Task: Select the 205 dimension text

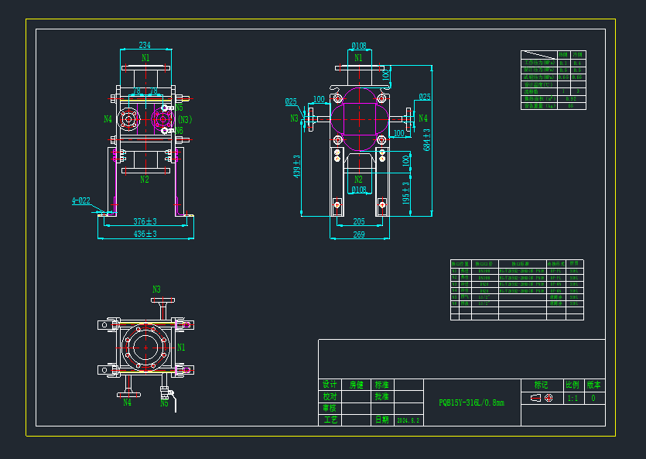Action: click(359, 221)
